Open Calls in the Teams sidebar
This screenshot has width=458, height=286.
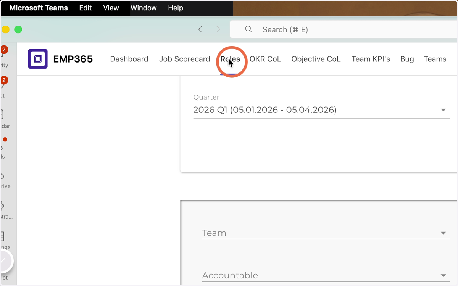(x=4, y=149)
